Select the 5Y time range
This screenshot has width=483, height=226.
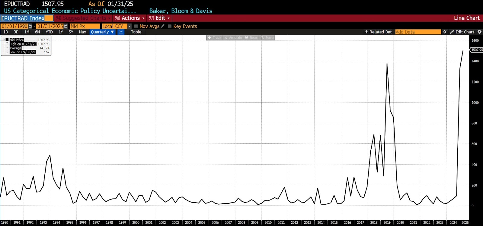[71, 32]
